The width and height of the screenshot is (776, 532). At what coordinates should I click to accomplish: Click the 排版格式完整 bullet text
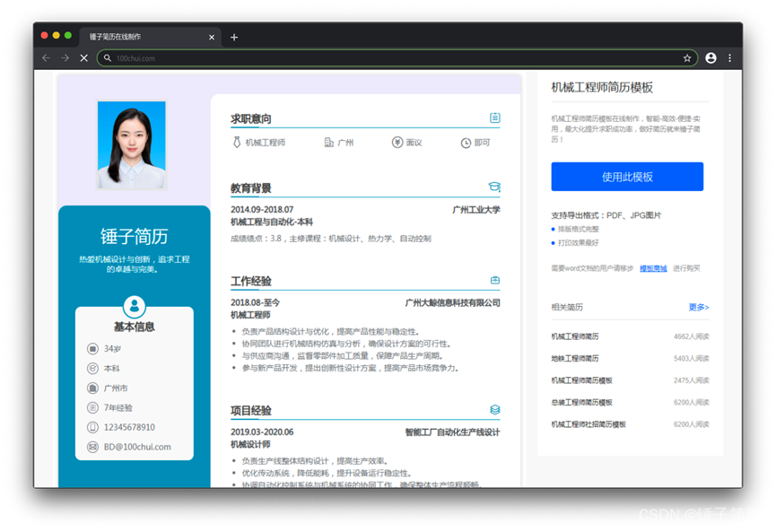(x=579, y=229)
